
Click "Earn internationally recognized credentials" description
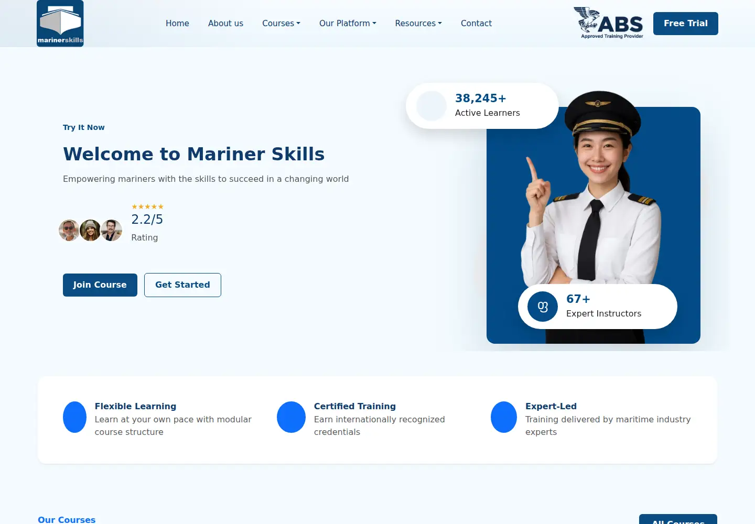(x=380, y=425)
